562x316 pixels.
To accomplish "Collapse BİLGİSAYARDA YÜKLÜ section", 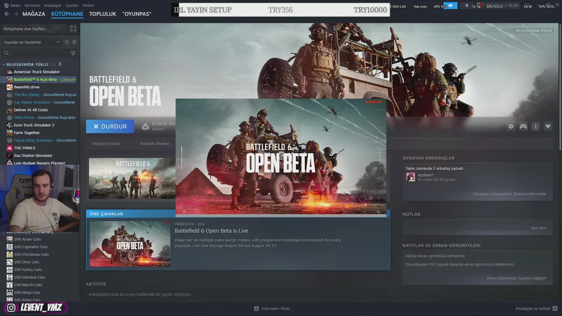I will pos(4,65).
